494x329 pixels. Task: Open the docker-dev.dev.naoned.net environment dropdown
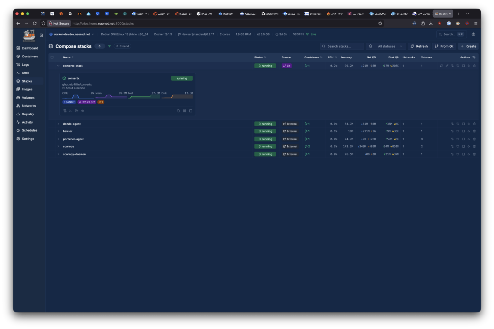(72, 34)
